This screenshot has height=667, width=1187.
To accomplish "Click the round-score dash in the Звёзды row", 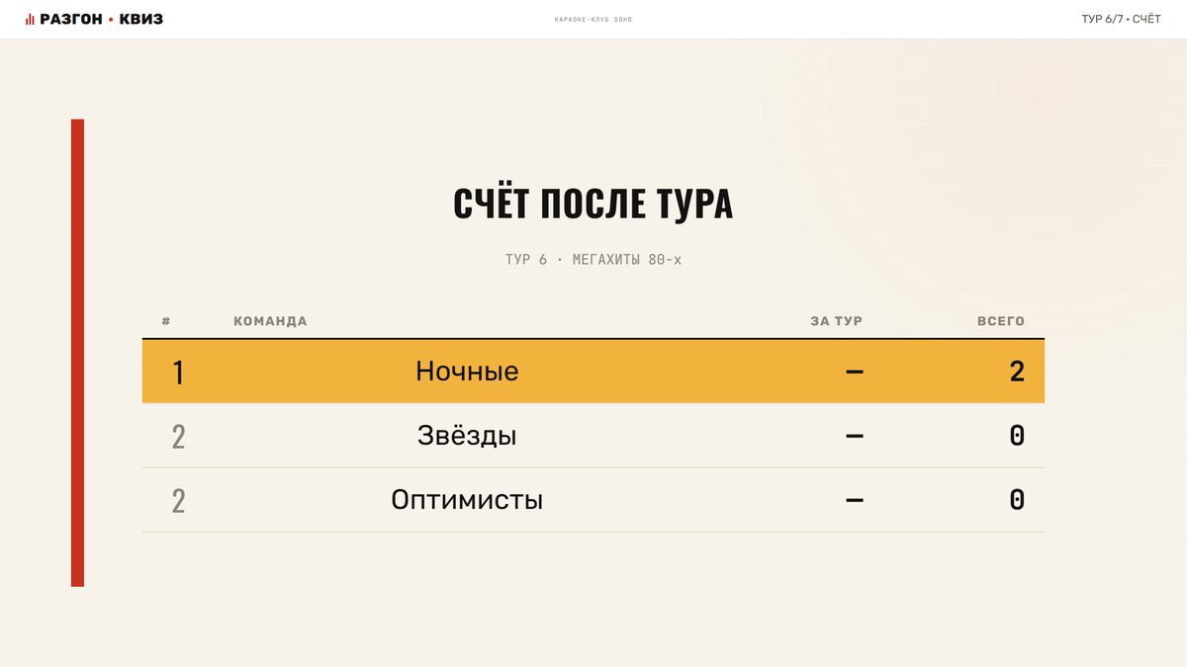I will (x=855, y=436).
